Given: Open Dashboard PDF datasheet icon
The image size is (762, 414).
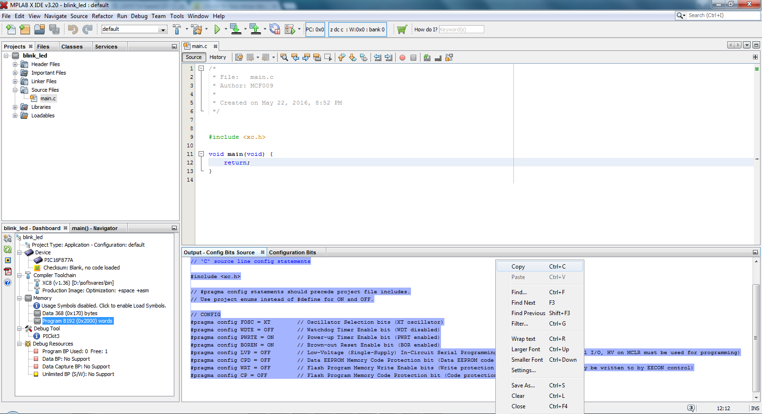Looking at the screenshot, I should click(8, 271).
